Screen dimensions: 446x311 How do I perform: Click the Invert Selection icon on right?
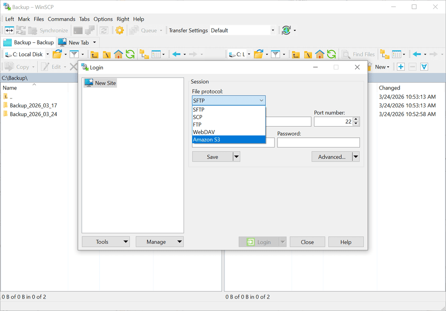pyautogui.click(x=424, y=67)
